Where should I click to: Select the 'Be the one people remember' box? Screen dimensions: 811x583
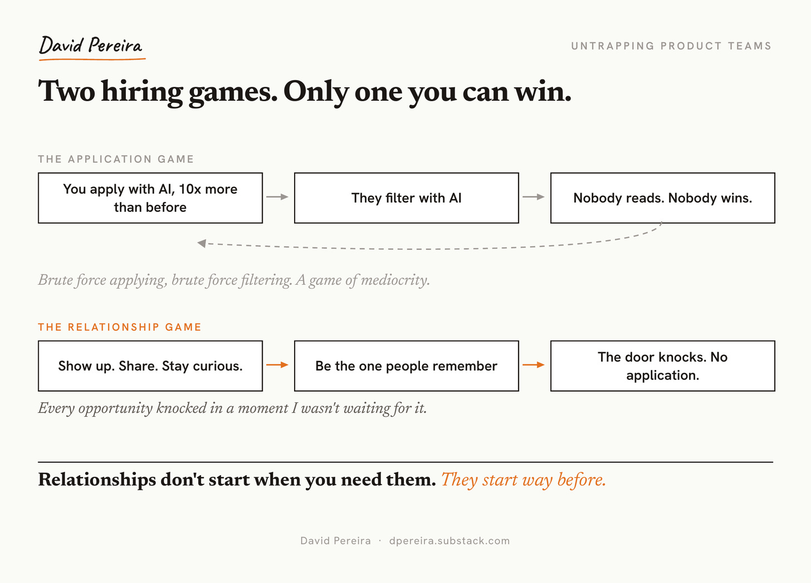click(407, 366)
